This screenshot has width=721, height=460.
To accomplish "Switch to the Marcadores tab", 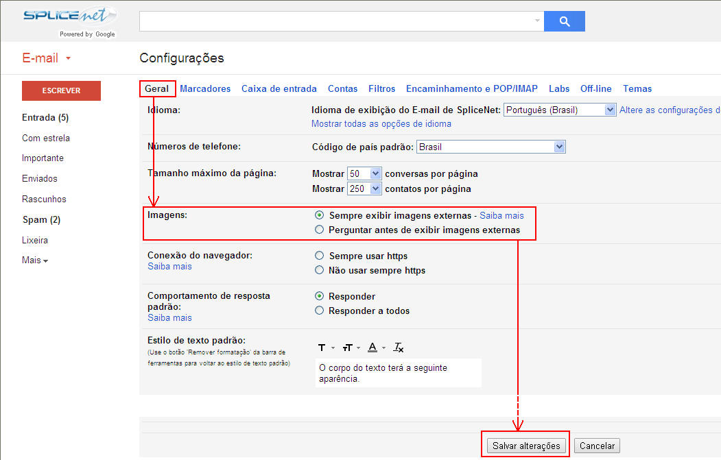I will click(x=205, y=88).
